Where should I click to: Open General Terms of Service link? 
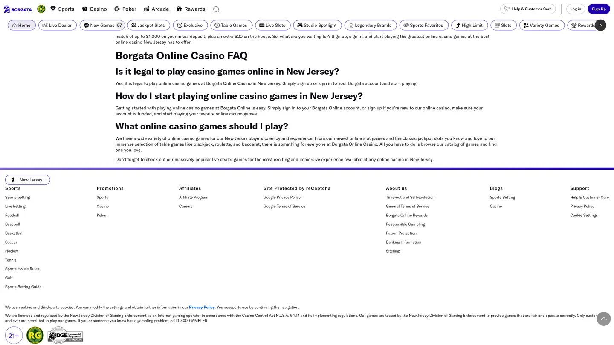pyautogui.click(x=408, y=206)
